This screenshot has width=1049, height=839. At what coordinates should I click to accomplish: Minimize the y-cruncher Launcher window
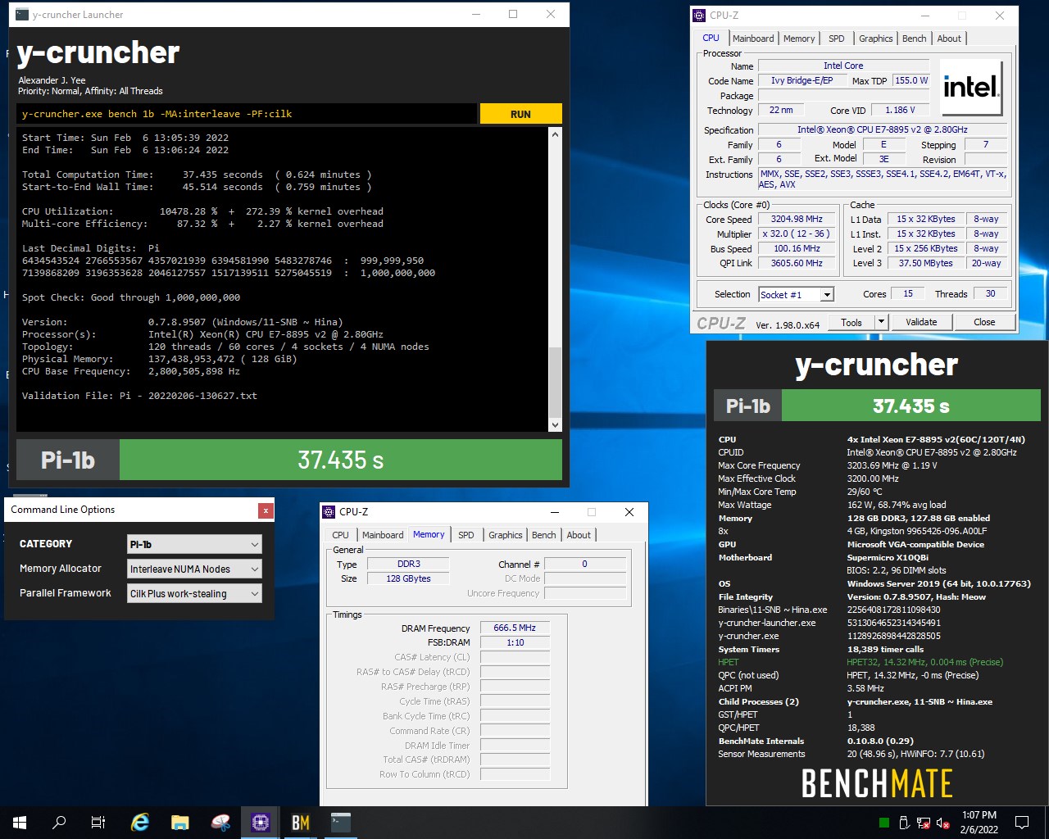[x=477, y=15]
